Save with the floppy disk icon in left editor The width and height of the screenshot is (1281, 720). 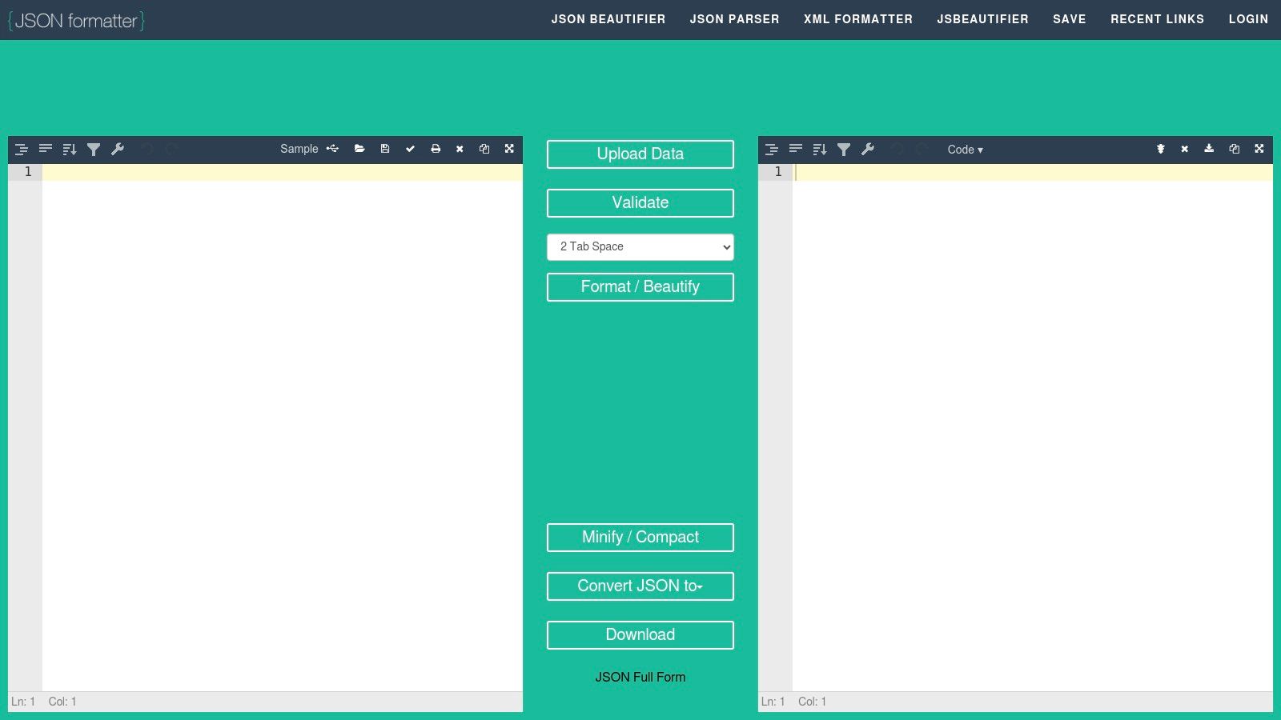[385, 149]
